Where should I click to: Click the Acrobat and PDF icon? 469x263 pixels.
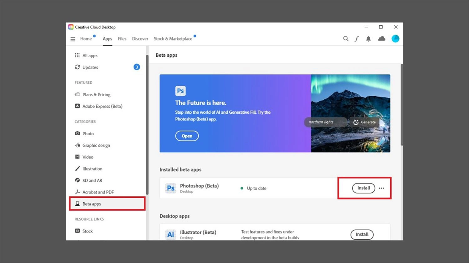click(77, 192)
